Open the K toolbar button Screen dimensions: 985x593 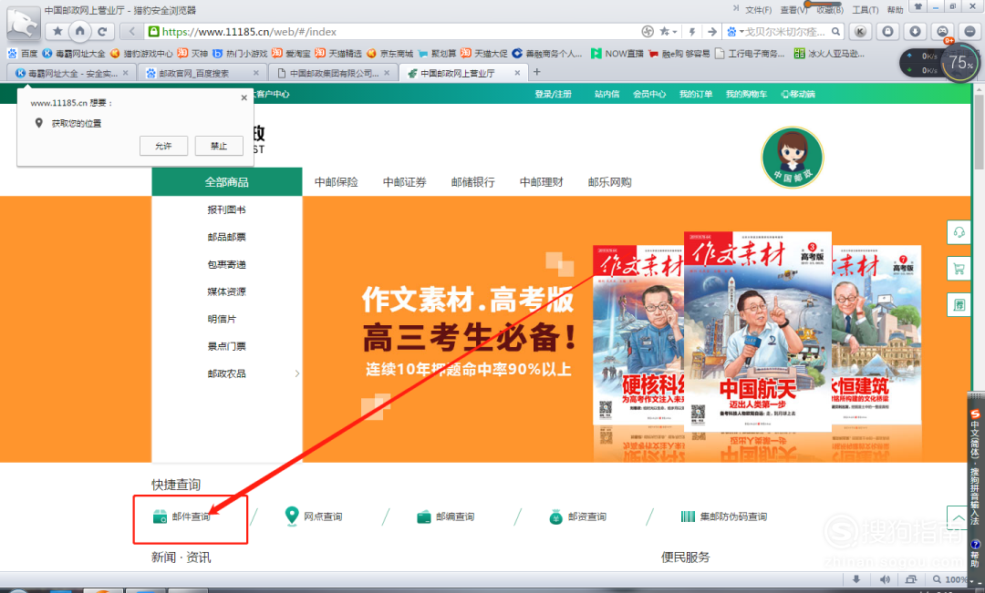[861, 31]
